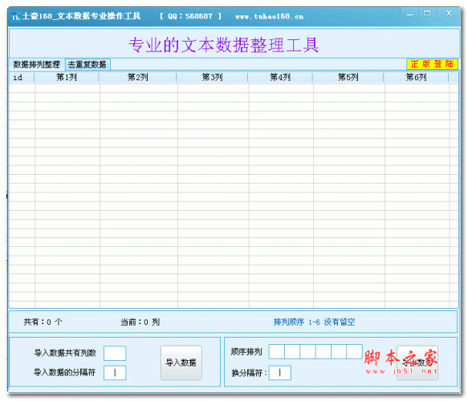Image resolution: width=468 pixels, height=401 pixels.
Task: Focus the 导入数据的分隔符 input box
Action: (x=115, y=373)
